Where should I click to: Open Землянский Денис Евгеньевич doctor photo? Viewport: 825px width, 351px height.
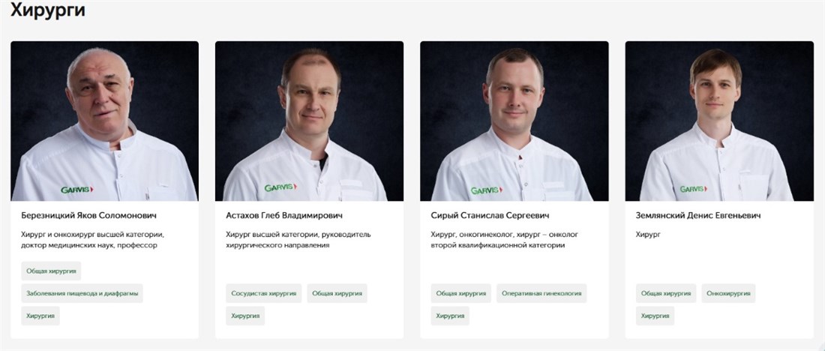click(x=719, y=121)
